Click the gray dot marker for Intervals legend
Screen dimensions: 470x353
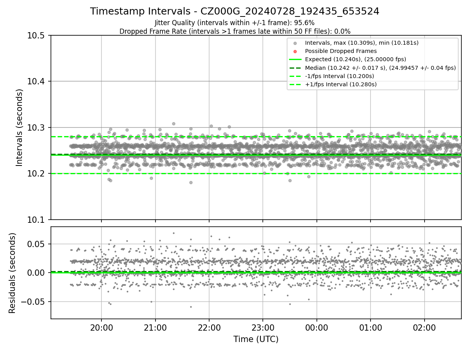coord(296,43)
